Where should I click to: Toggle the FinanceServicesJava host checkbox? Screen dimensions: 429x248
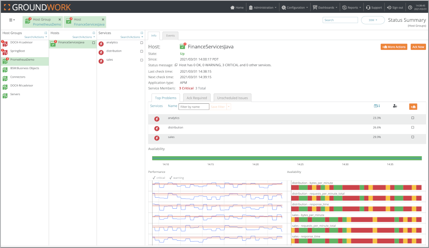coord(94,43)
